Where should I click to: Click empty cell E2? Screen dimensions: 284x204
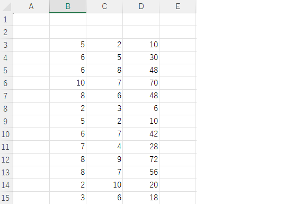coord(177,32)
